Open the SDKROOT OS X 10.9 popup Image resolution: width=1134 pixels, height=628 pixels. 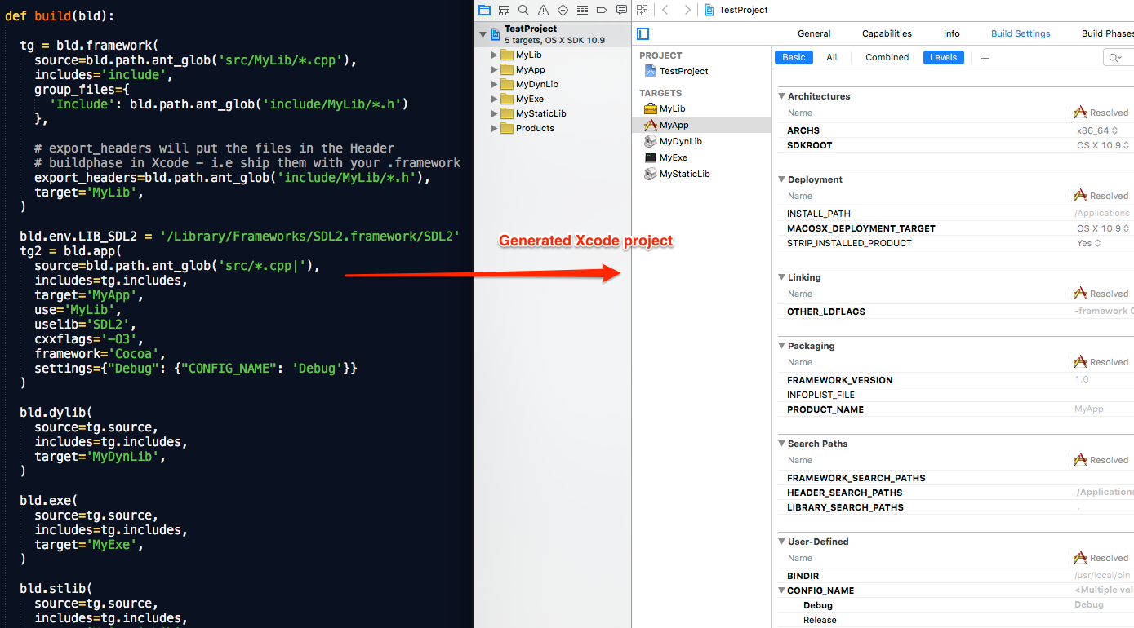point(1103,145)
